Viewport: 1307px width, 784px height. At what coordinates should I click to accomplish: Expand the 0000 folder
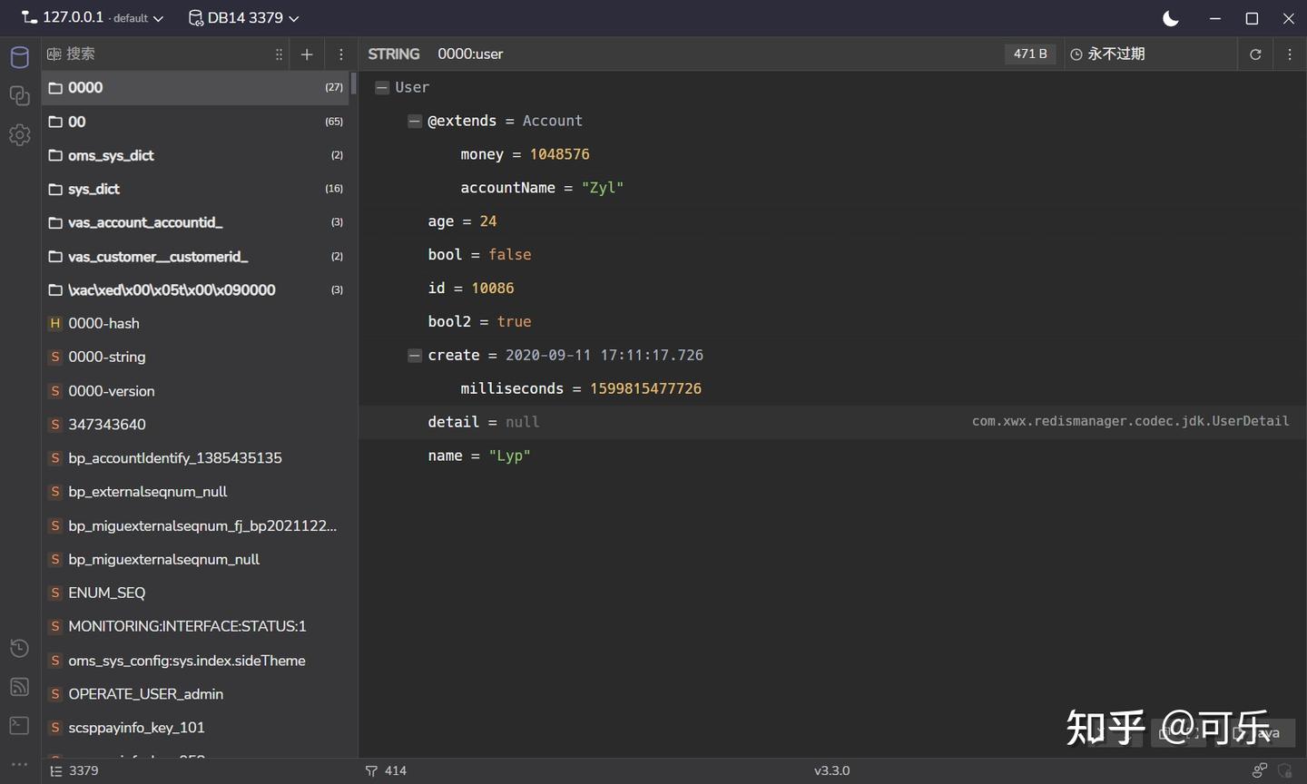click(196, 88)
